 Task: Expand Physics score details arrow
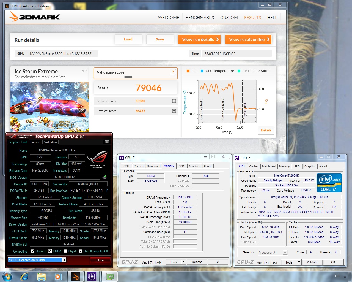[174, 111]
